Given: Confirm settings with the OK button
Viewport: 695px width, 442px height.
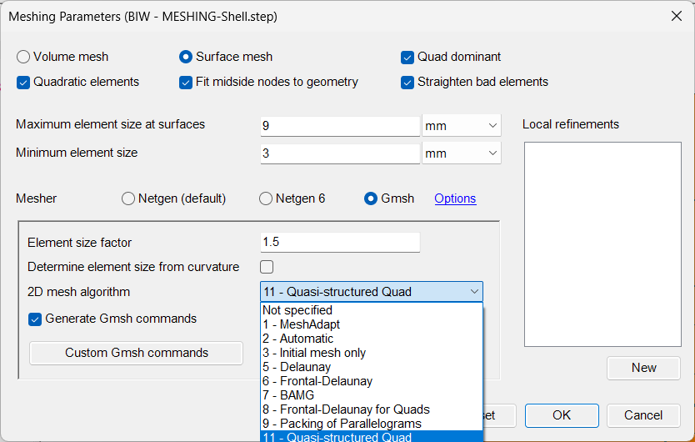Looking at the screenshot, I should tap(562, 415).
